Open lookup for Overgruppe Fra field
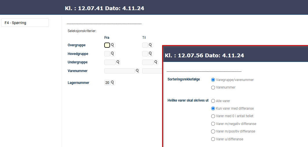Screen dimensions: 308x147 tap(113, 45)
